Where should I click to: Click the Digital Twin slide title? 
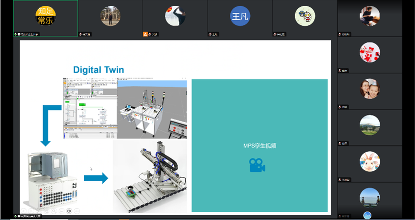click(x=99, y=69)
